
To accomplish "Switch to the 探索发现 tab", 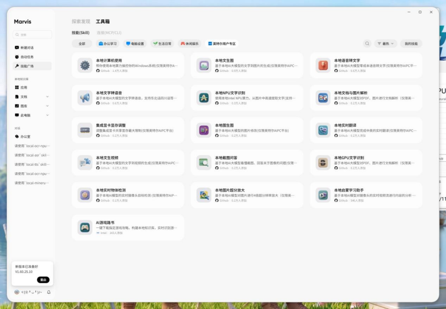I will [81, 21].
